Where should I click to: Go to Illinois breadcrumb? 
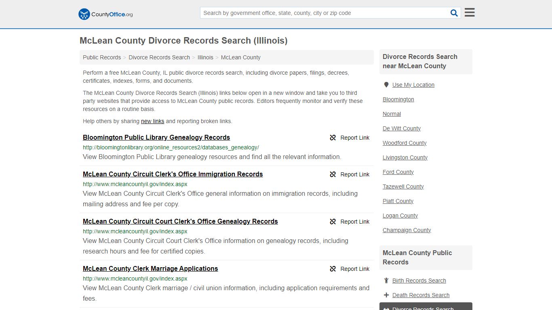205,57
